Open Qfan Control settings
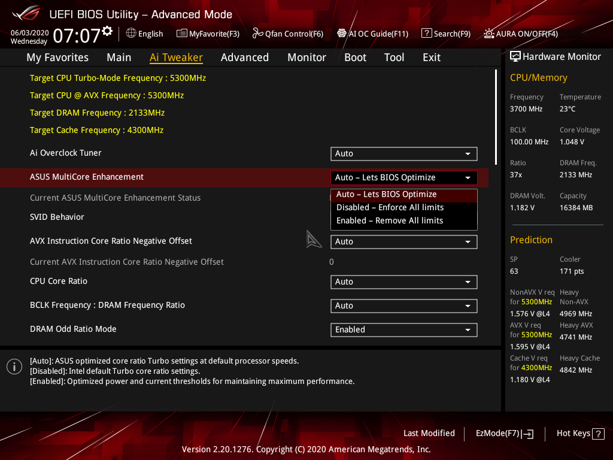This screenshot has width=613, height=460. coord(287,34)
